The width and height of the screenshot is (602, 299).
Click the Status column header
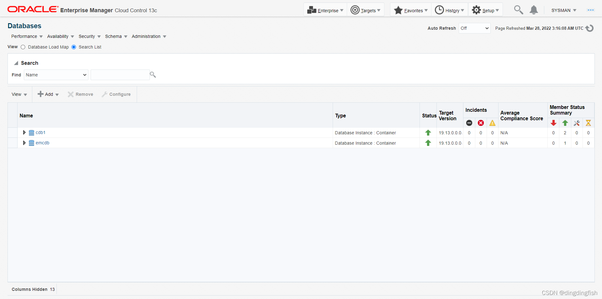[429, 116]
